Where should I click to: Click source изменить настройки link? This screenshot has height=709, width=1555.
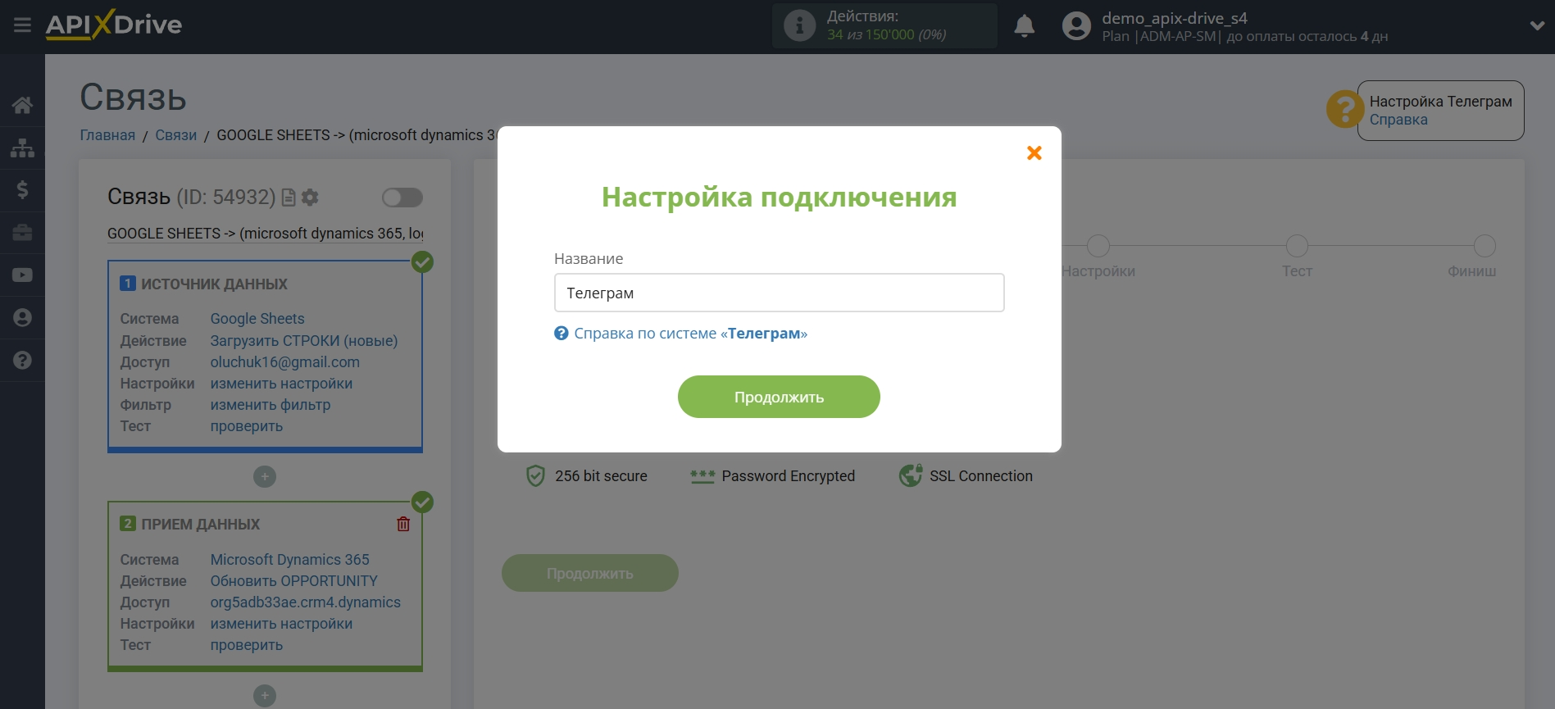tap(281, 383)
